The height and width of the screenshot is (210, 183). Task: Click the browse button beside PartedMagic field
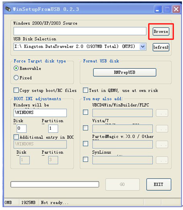pyautogui.click(x=162, y=144)
